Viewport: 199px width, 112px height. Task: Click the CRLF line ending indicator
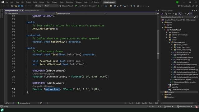click(x=156, y=103)
